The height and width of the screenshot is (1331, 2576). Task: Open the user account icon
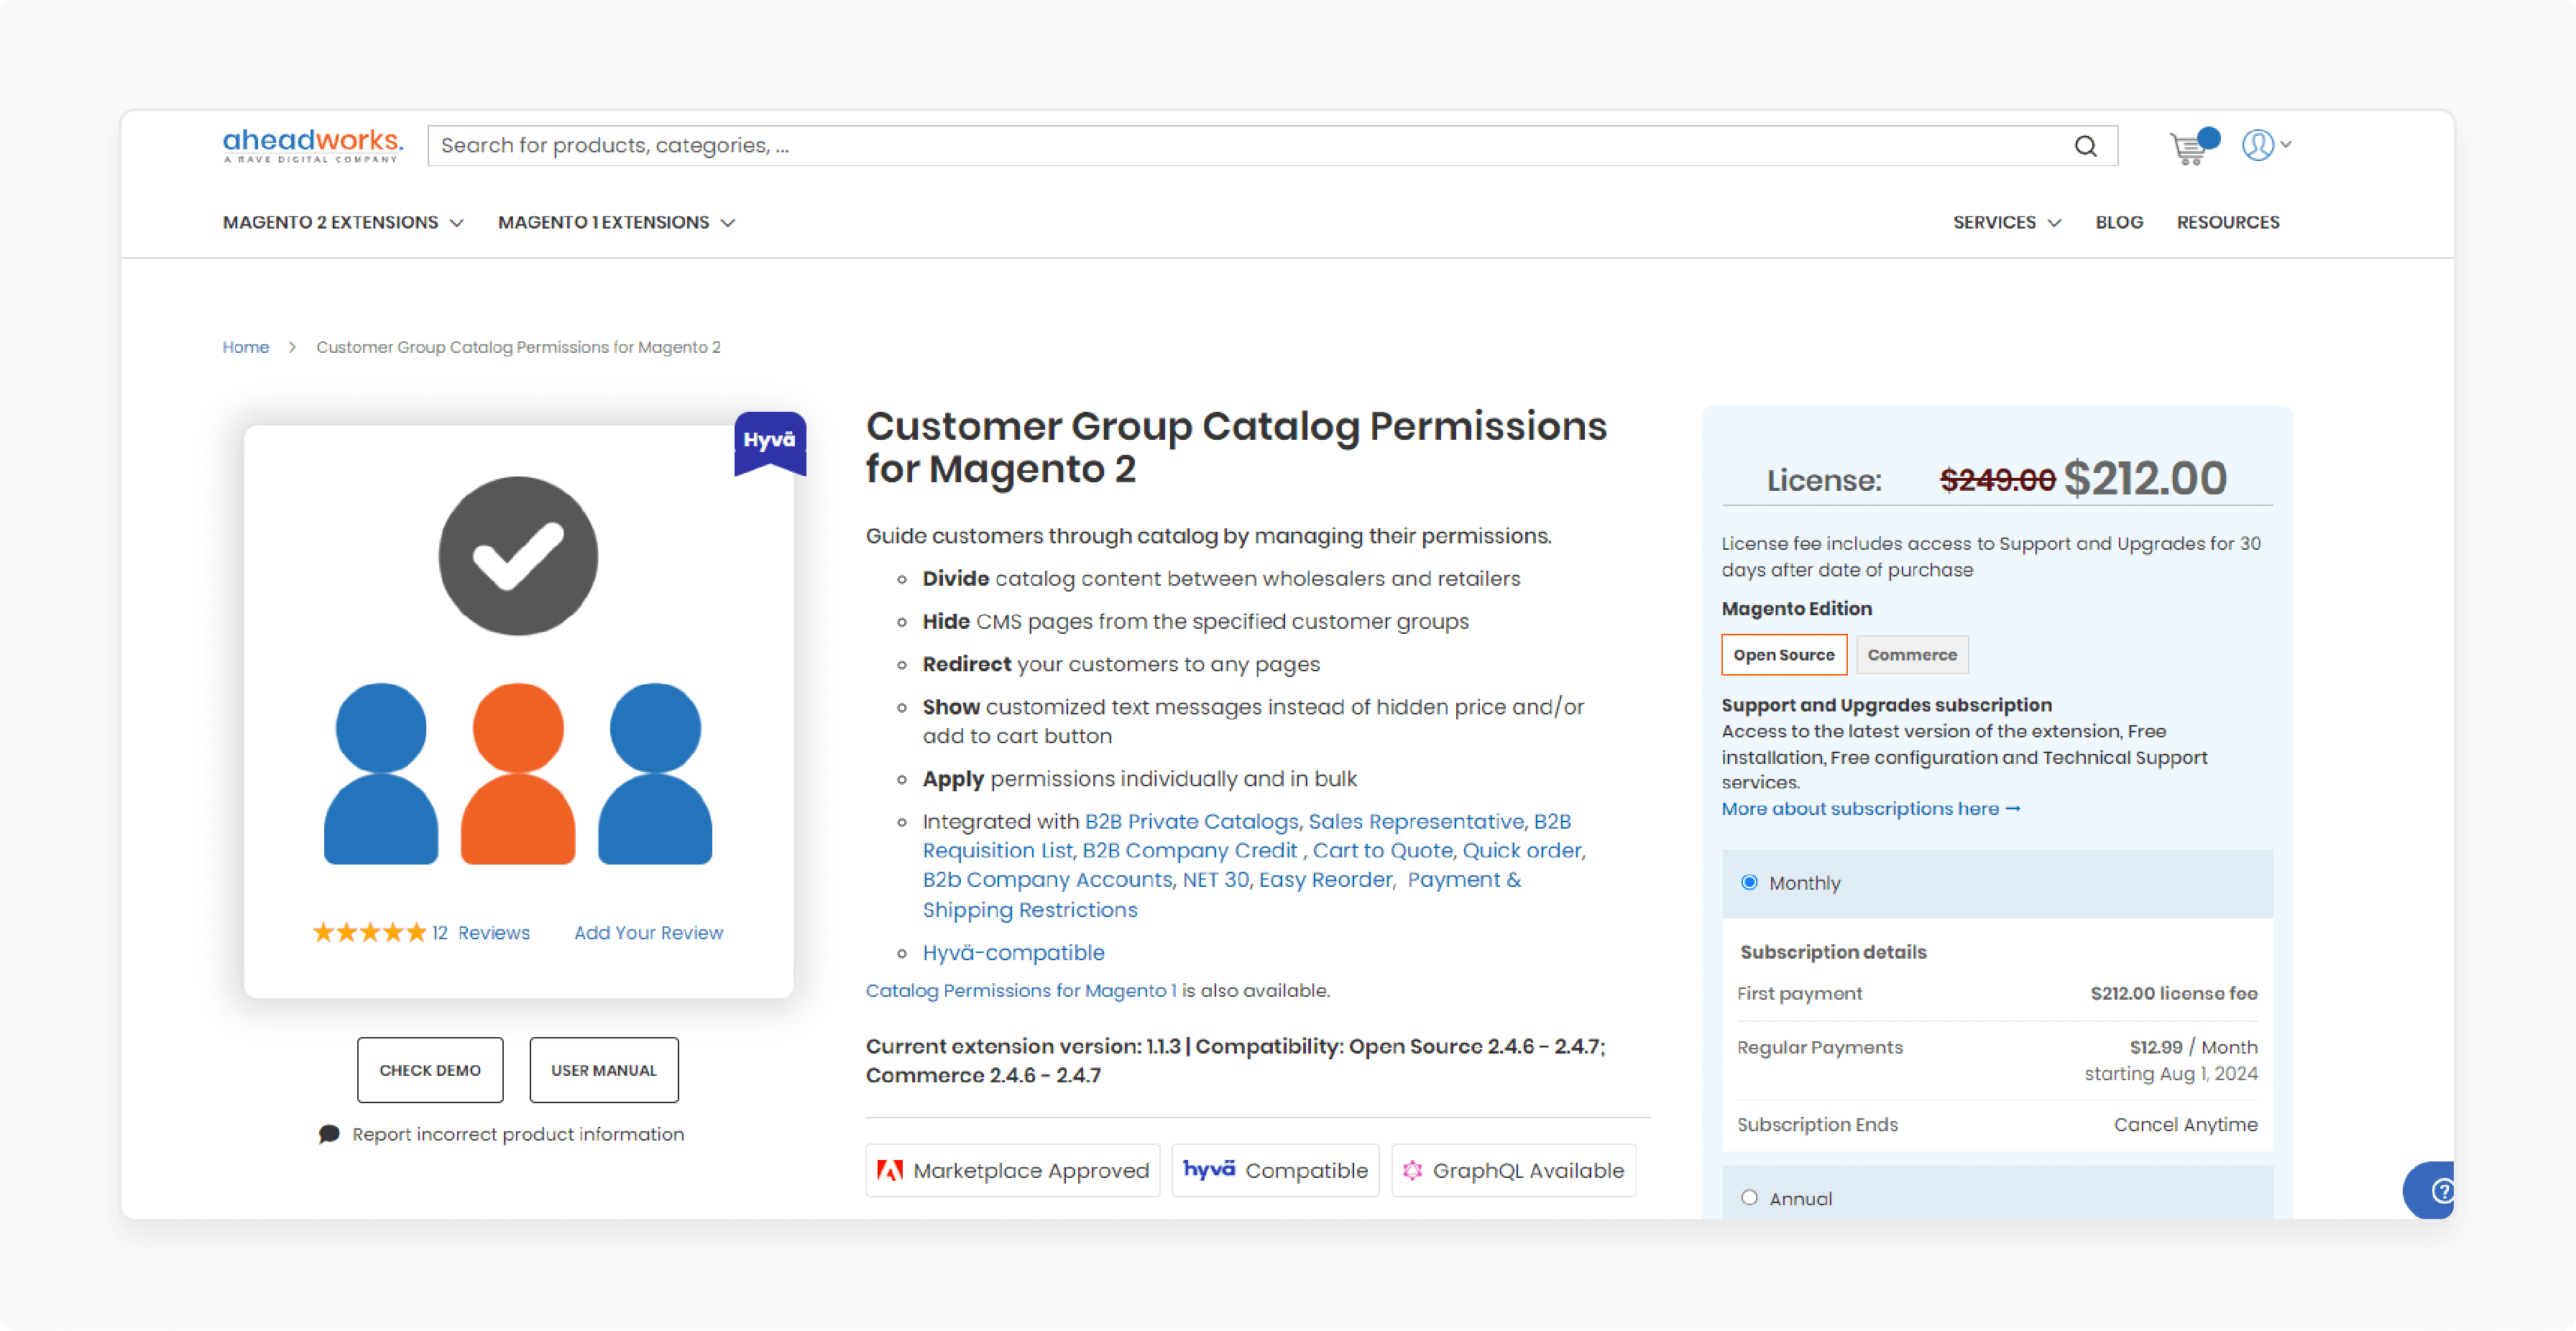pos(2257,145)
